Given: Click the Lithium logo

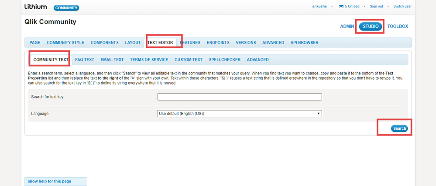Looking at the screenshot, I should click(x=36, y=7).
